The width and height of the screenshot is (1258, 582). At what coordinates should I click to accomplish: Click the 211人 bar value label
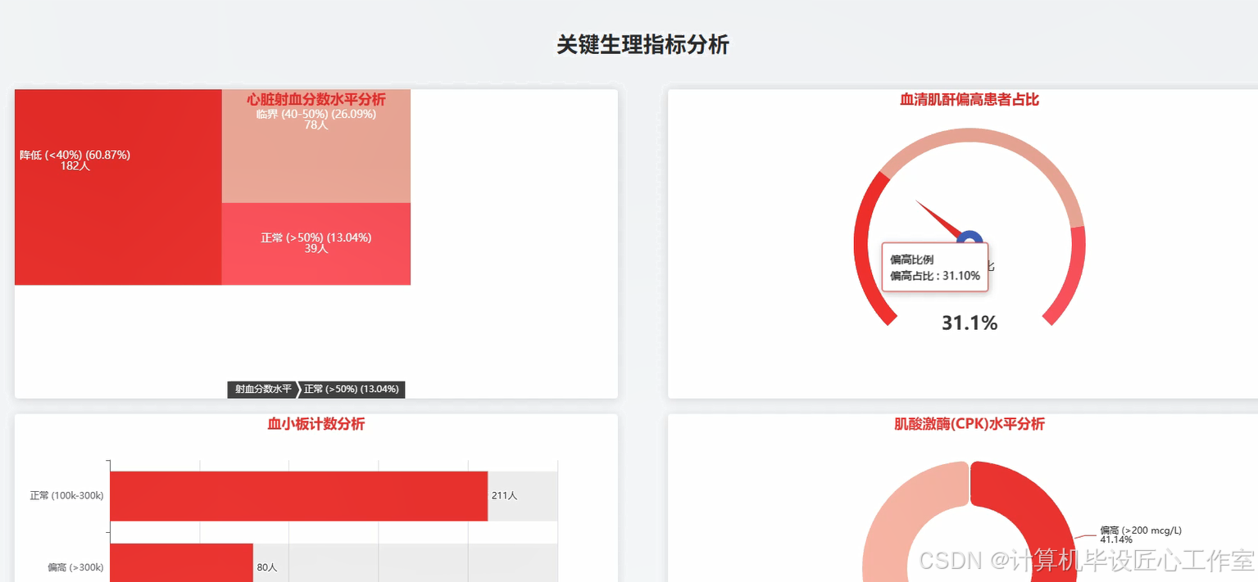(x=504, y=495)
